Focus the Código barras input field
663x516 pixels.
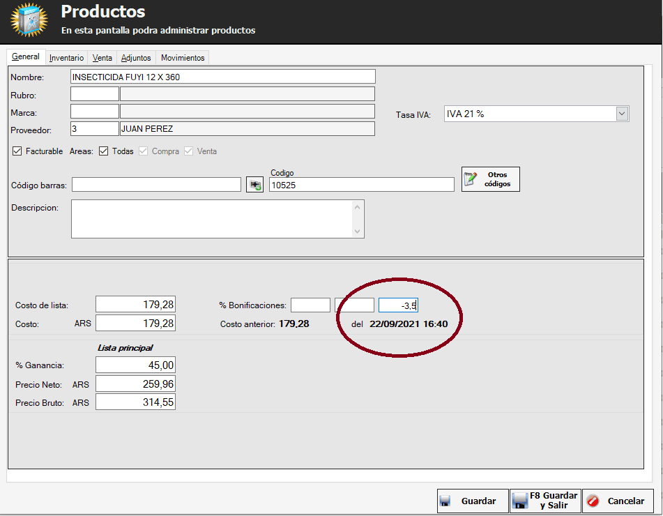[x=156, y=185]
